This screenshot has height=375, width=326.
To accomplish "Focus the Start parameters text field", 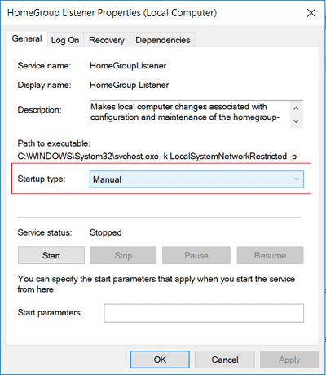I will click(204, 313).
